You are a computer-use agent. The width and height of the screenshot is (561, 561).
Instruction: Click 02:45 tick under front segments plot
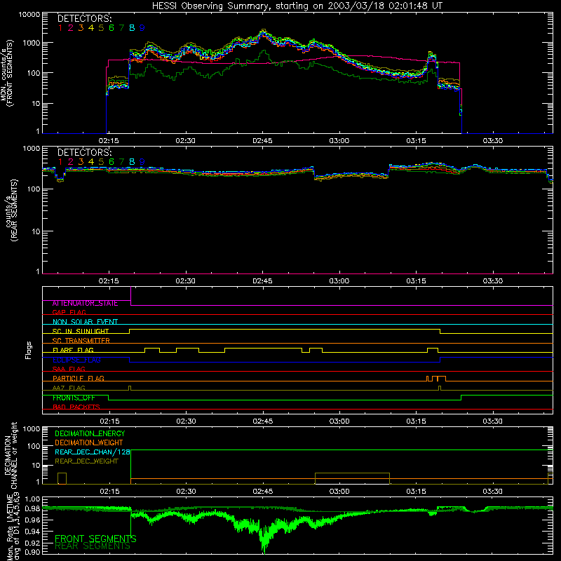pos(262,141)
